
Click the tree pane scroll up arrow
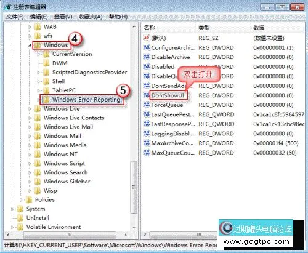pyautogui.click(x=134, y=26)
